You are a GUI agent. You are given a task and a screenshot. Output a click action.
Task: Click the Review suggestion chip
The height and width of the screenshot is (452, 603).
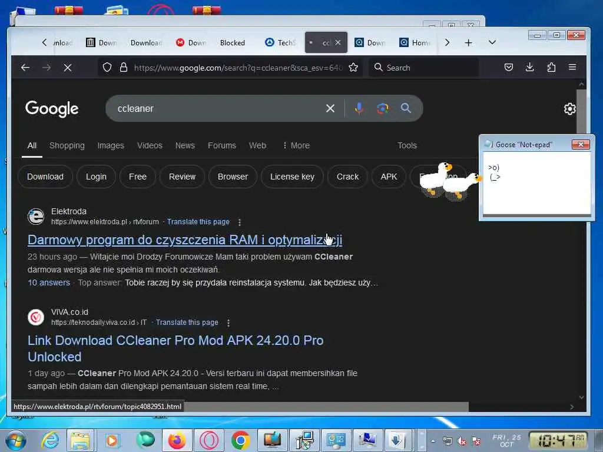(183, 177)
